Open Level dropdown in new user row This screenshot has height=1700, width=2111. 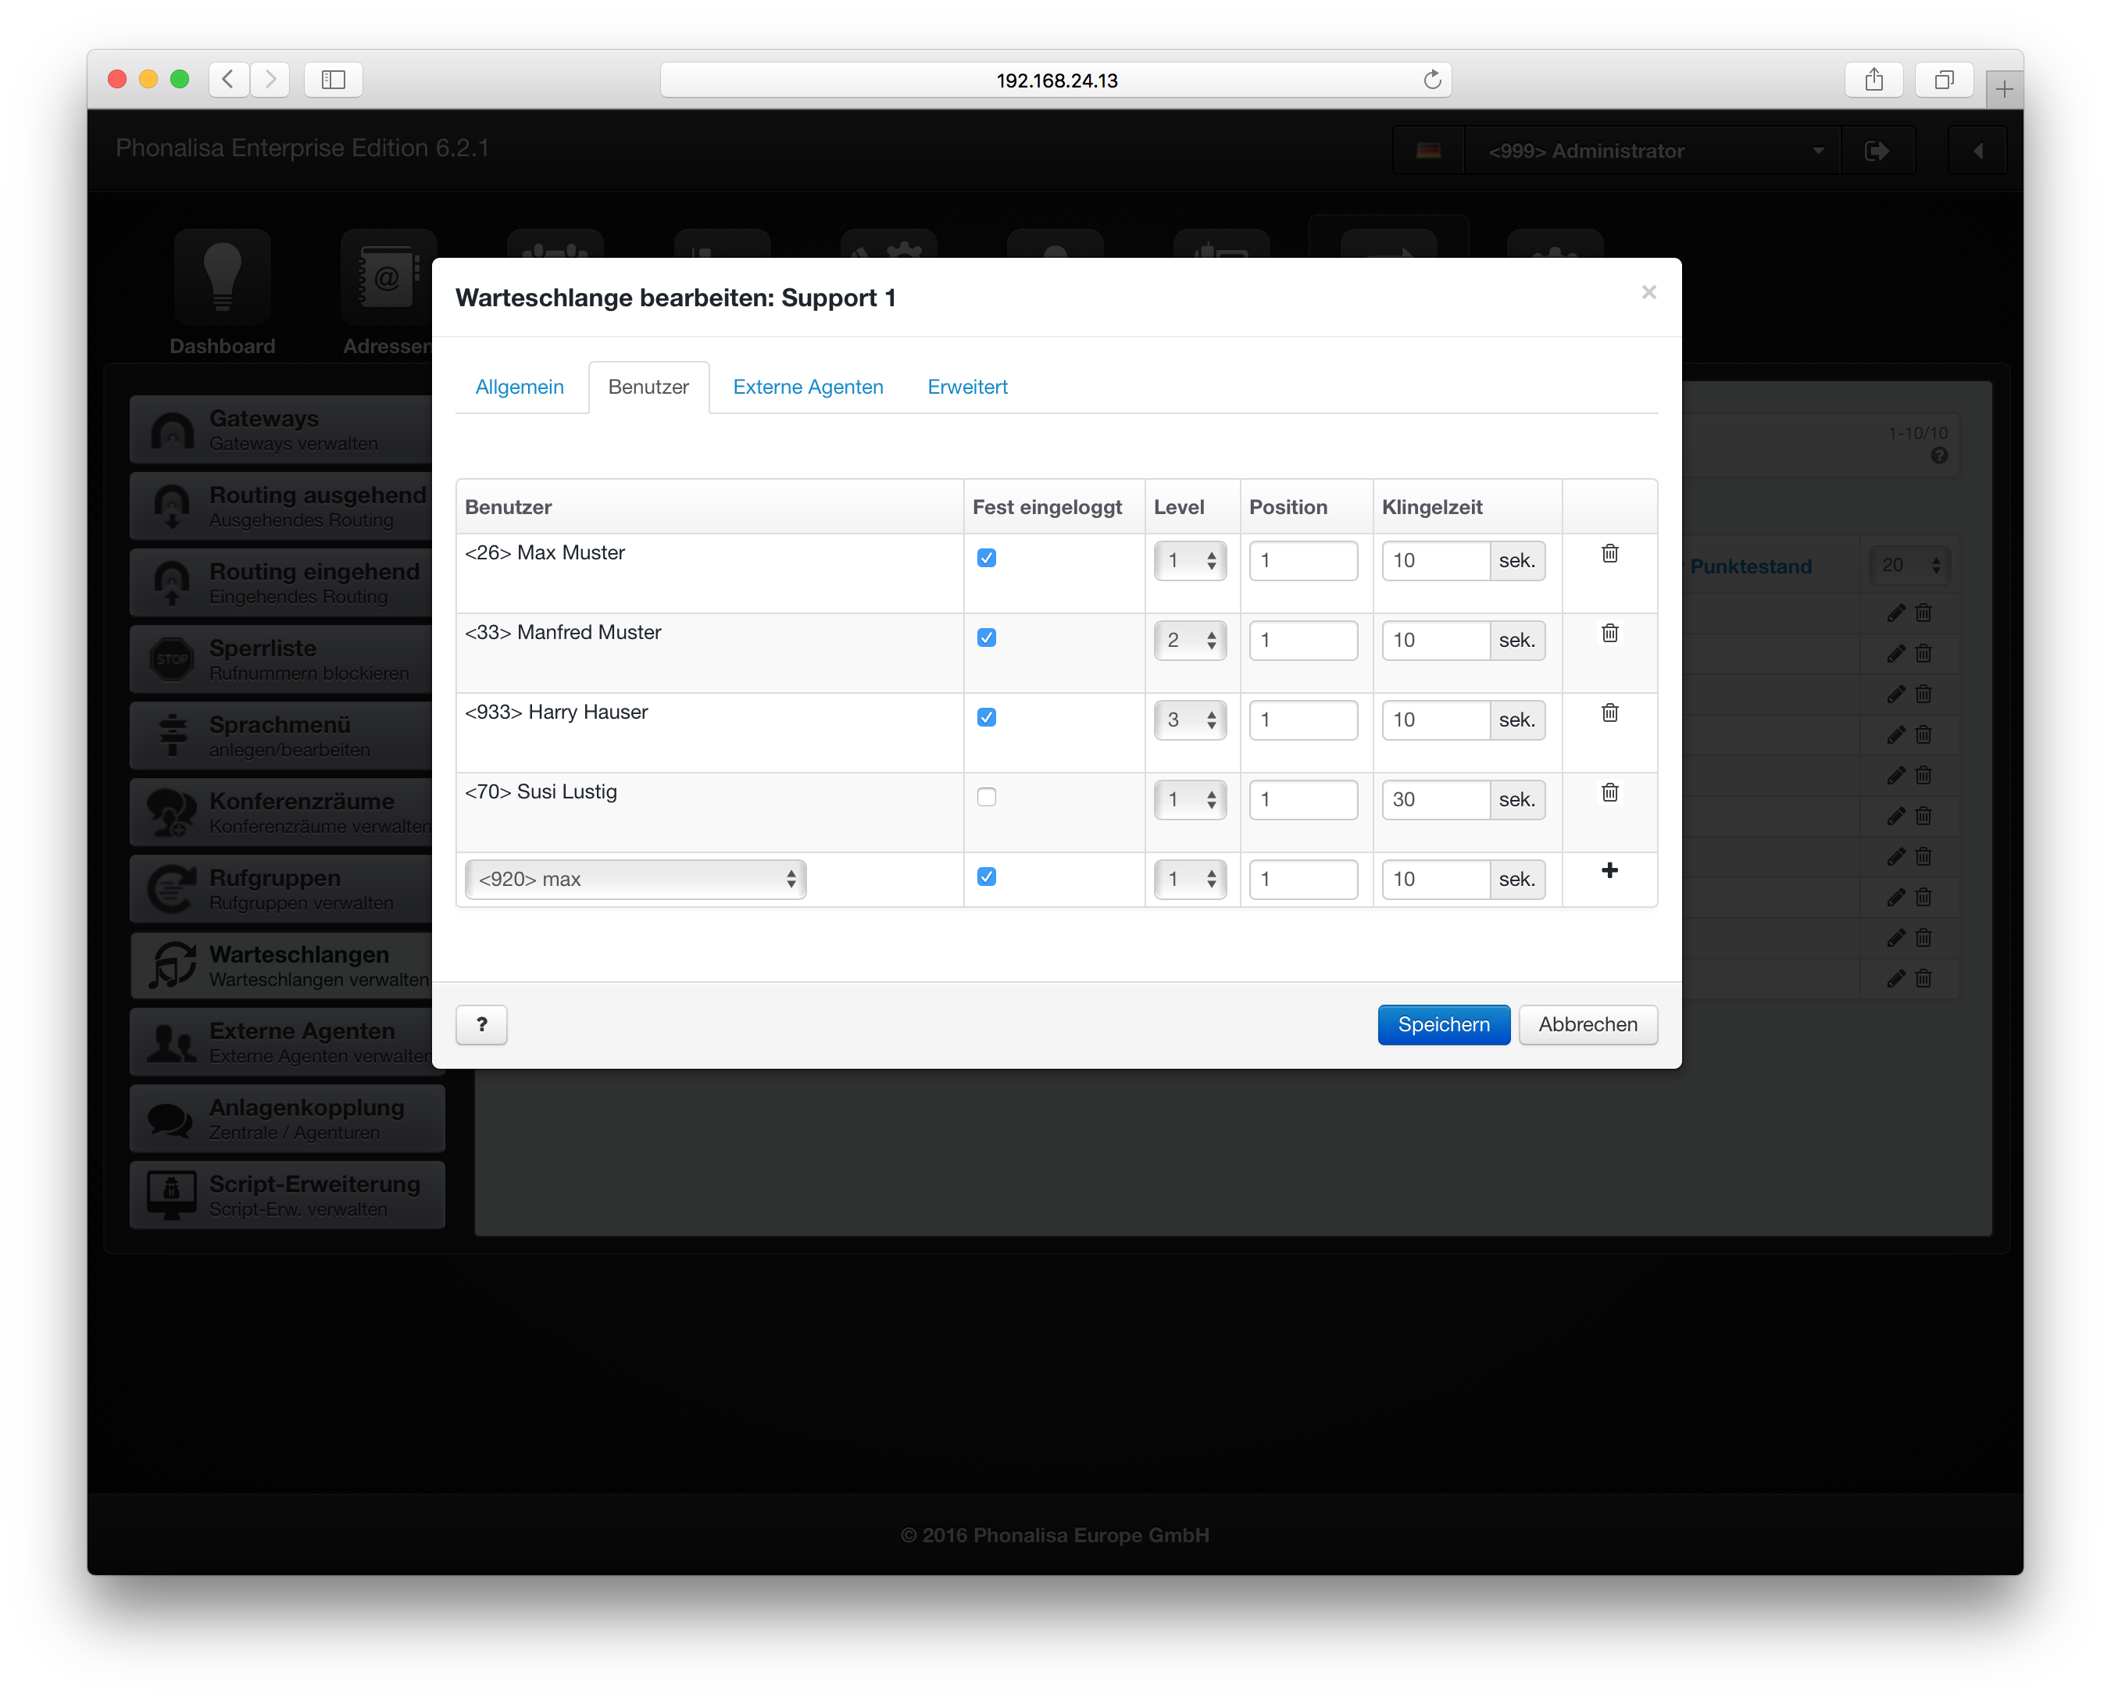click(1190, 878)
